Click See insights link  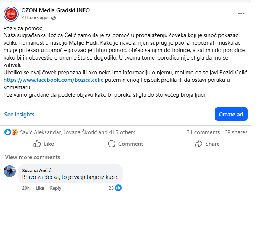point(19,115)
